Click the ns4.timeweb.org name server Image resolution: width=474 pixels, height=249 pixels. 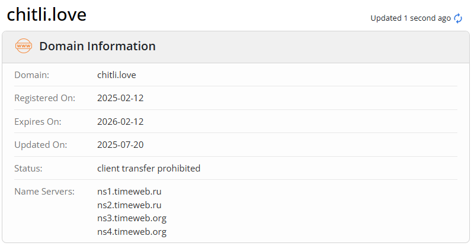click(x=132, y=232)
